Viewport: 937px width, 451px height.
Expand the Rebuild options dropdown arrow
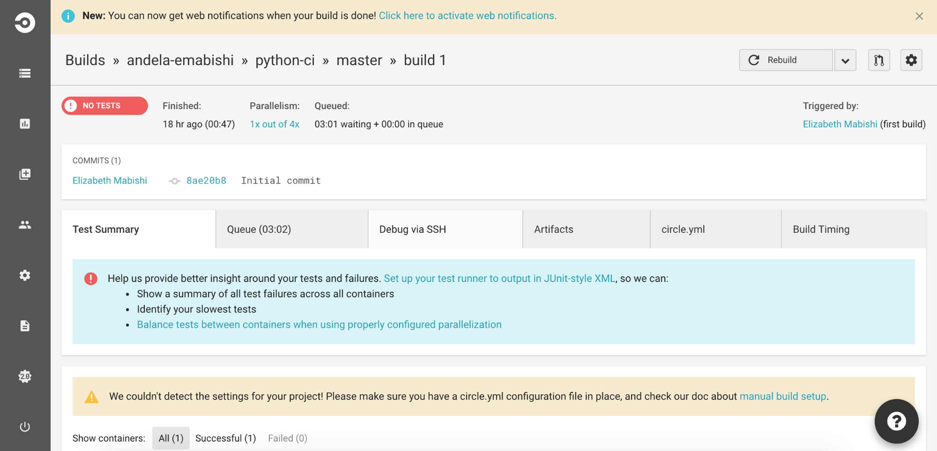click(x=845, y=60)
